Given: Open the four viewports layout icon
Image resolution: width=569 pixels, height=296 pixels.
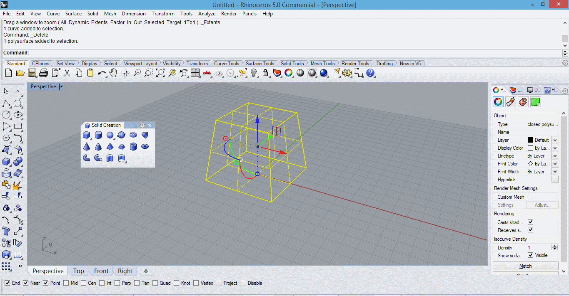Looking at the screenshot, I should (195, 73).
